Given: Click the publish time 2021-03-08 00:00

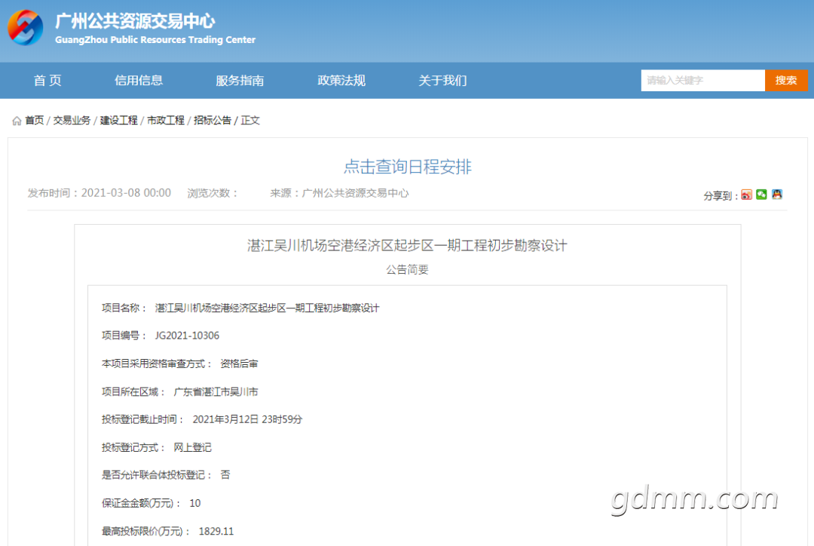Looking at the screenshot, I should [x=126, y=193].
